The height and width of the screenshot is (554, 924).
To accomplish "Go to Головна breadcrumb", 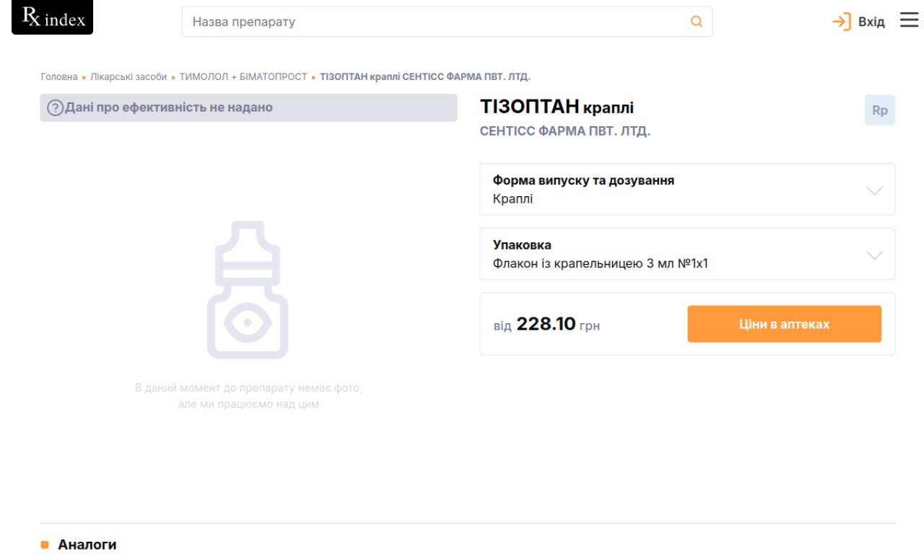I will pyautogui.click(x=59, y=76).
